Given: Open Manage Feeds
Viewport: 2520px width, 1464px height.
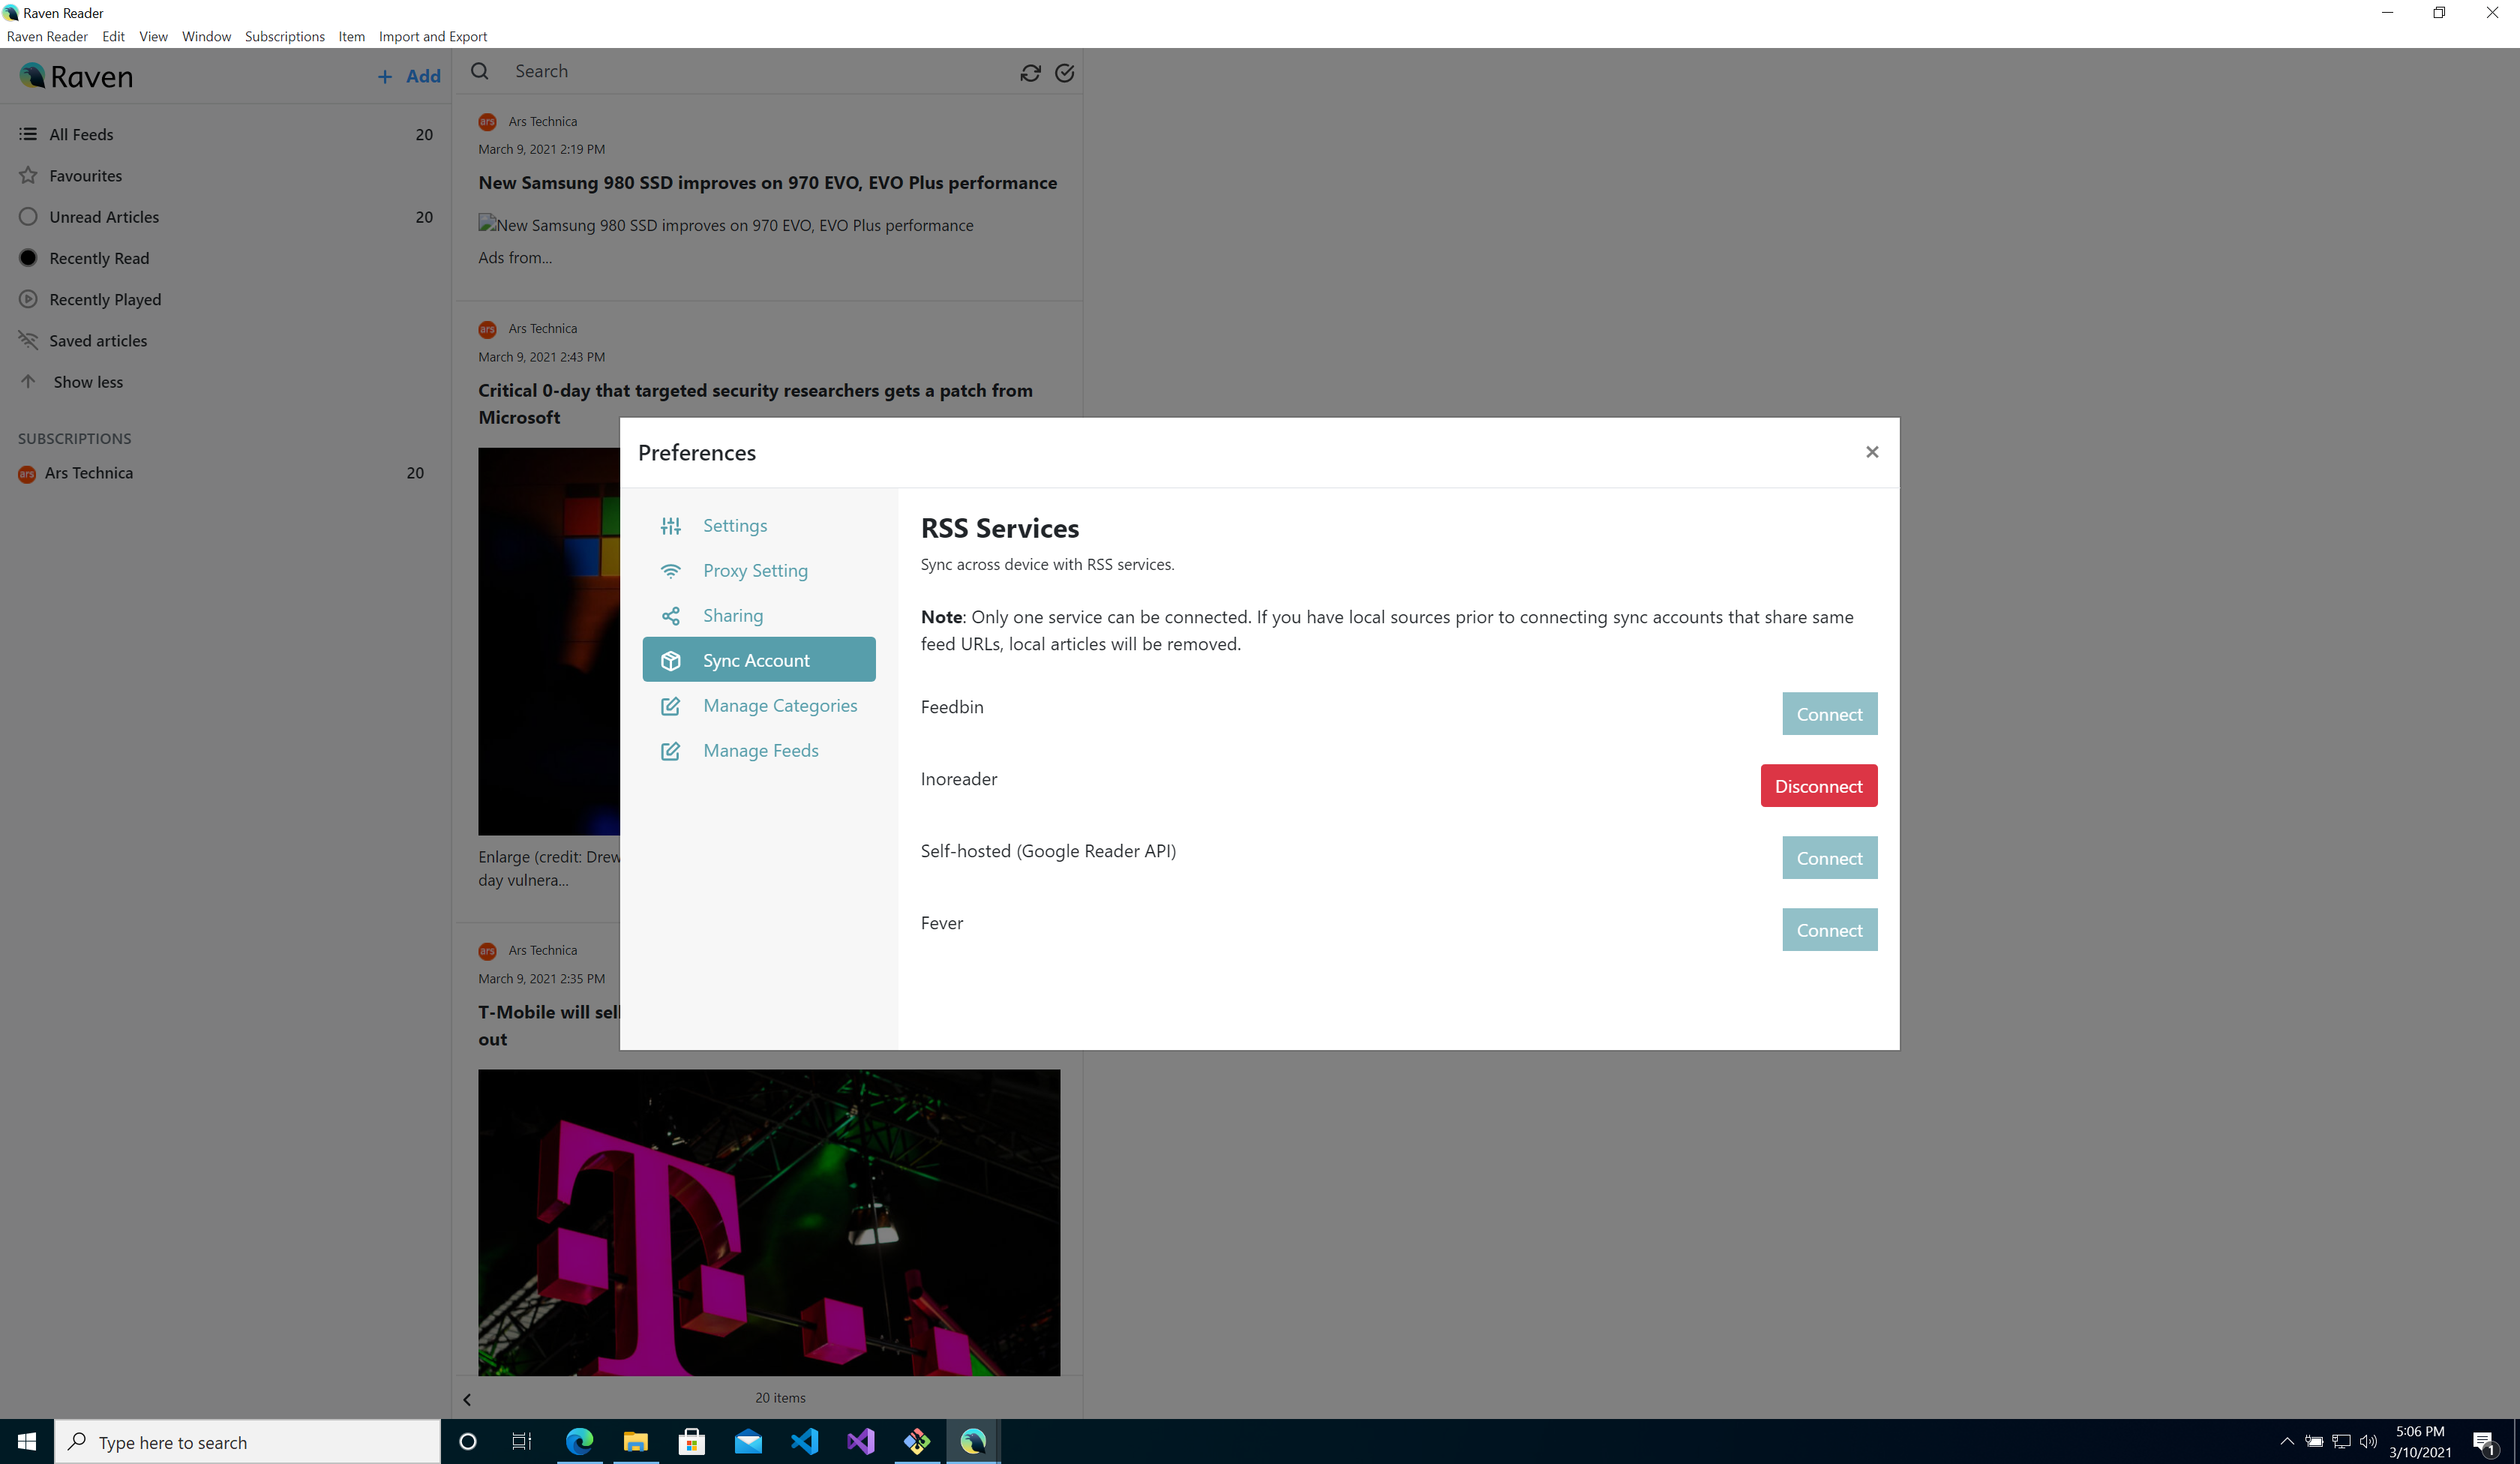Looking at the screenshot, I should (760, 750).
